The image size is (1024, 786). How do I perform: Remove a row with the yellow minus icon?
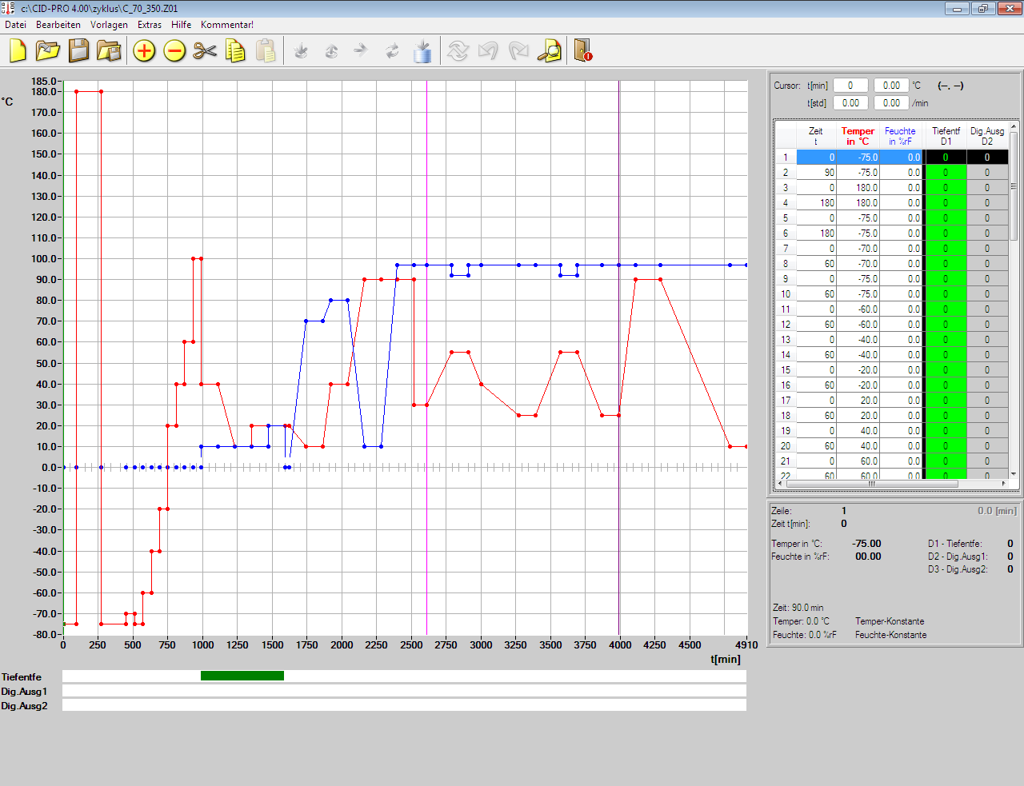pyautogui.click(x=174, y=51)
